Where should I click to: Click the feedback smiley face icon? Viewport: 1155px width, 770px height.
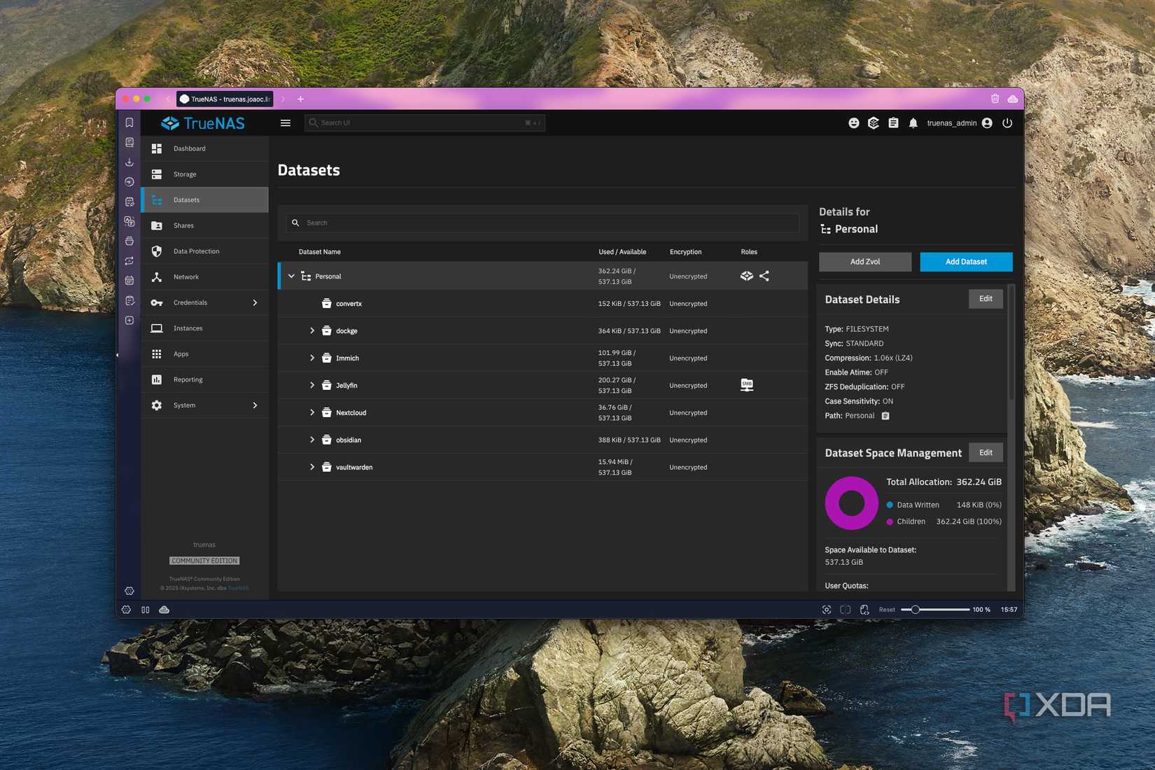[x=854, y=123]
